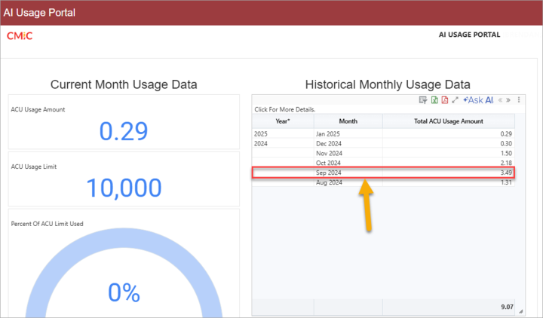The image size is (543, 318).
Task: Select the 0.30 usage value
Action: [506, 144]
